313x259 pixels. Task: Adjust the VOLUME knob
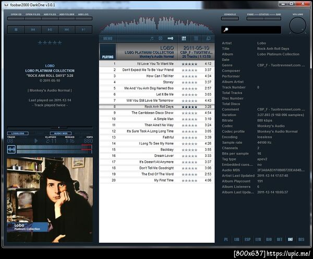[298, 26]
